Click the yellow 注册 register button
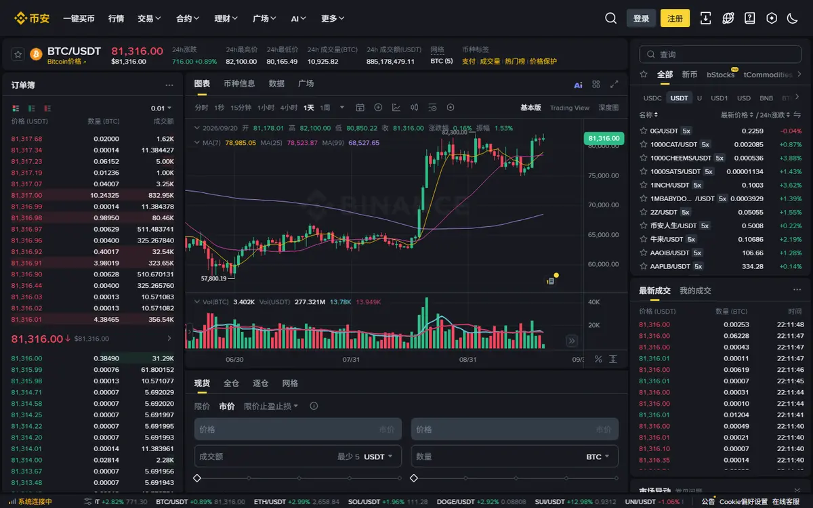Viewport: 813px width, 508px height. [675, 18]
